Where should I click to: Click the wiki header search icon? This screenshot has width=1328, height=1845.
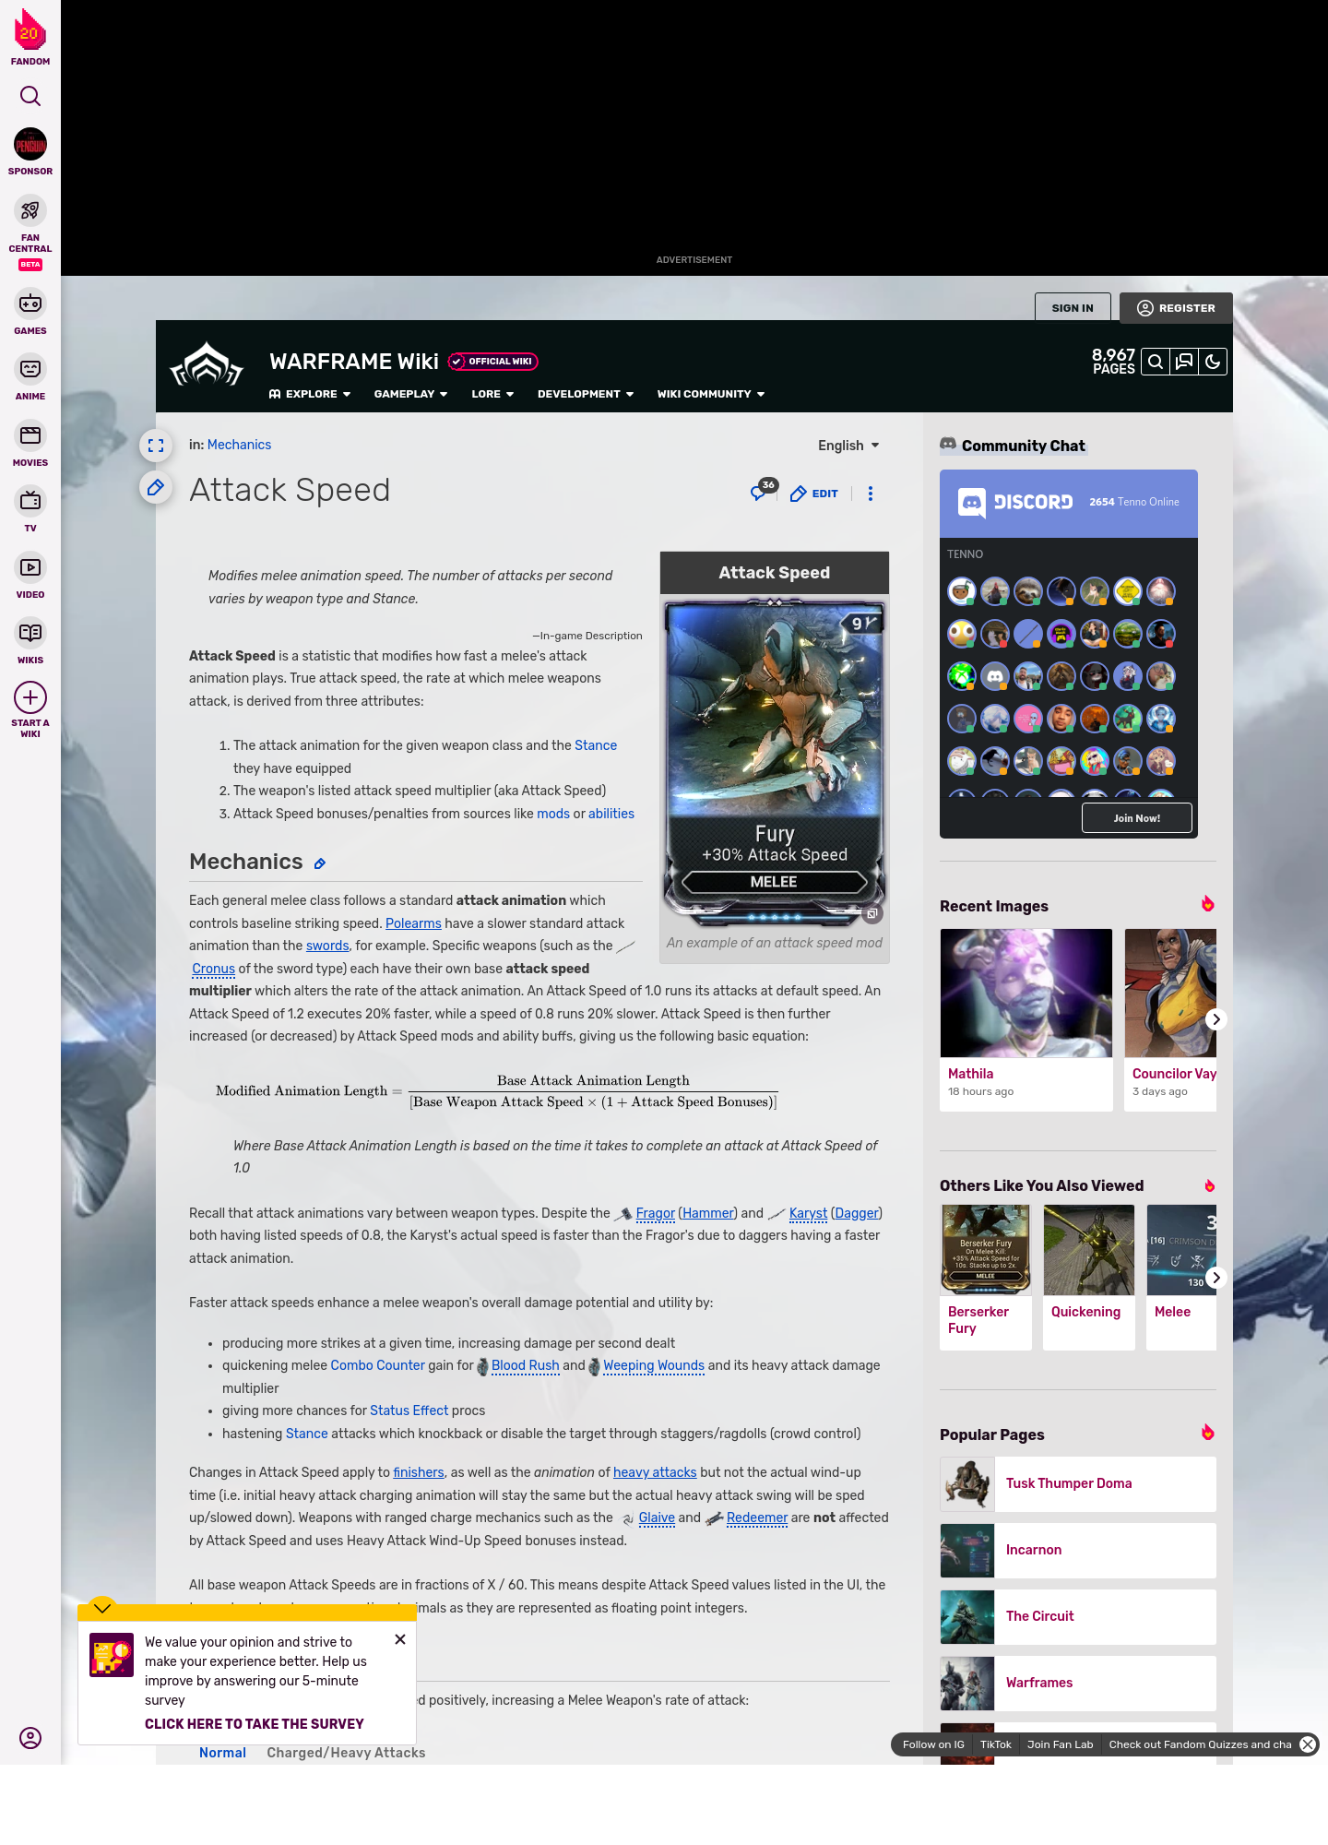1156,362
